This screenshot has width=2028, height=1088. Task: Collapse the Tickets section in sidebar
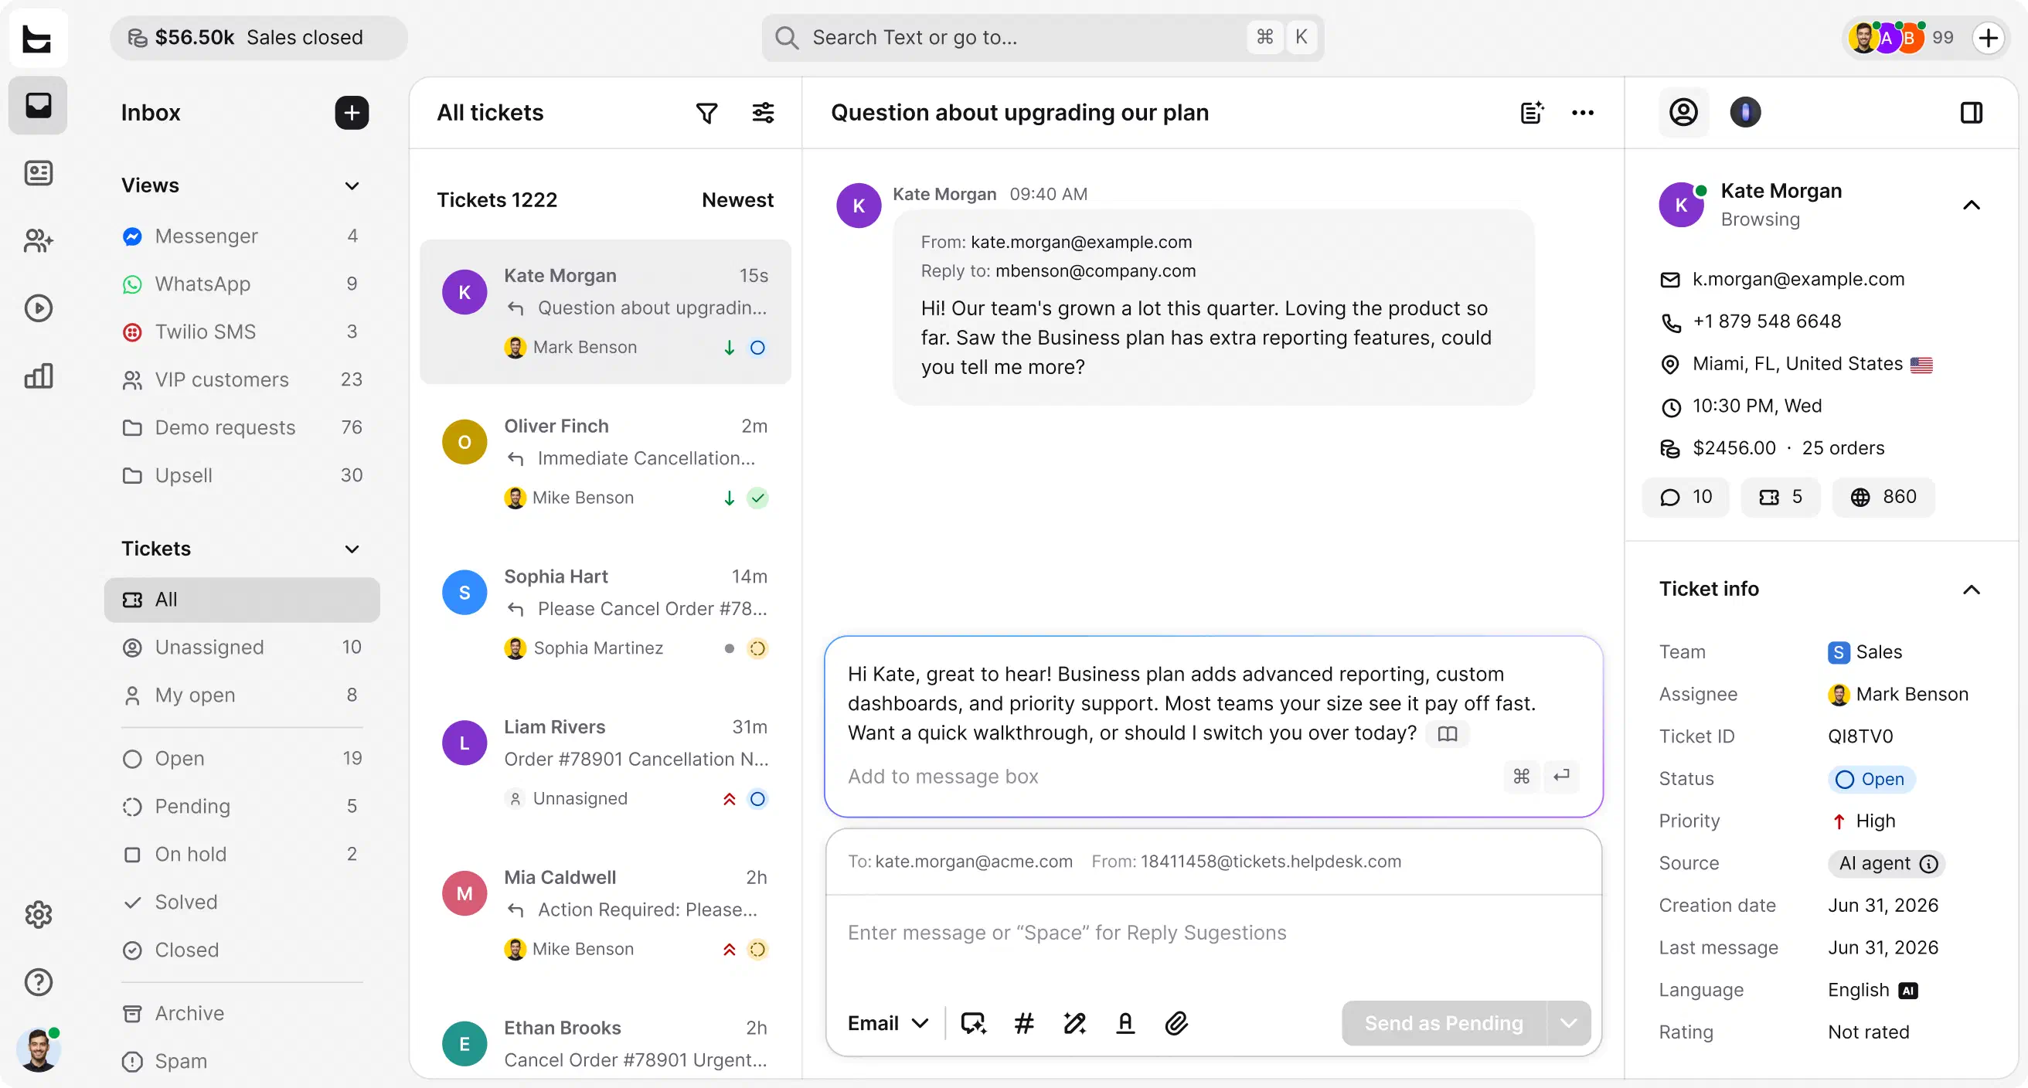352,549
